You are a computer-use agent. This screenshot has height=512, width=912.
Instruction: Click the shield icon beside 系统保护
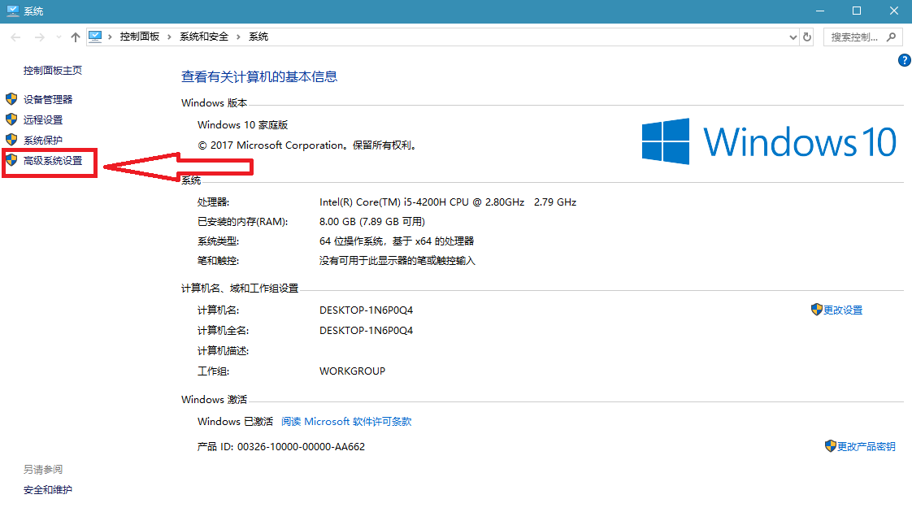pos(11,140)
